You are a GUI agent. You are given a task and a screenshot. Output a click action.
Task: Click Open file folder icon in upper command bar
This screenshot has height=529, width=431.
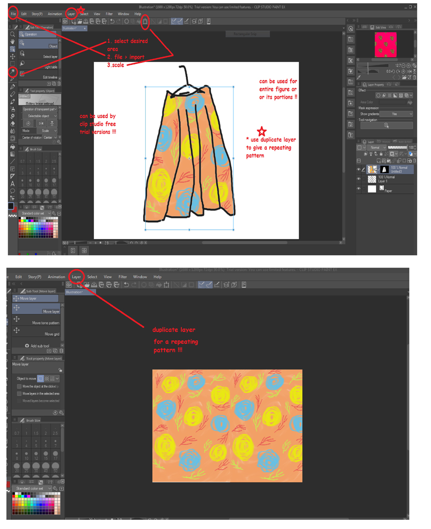pos(80,21)
